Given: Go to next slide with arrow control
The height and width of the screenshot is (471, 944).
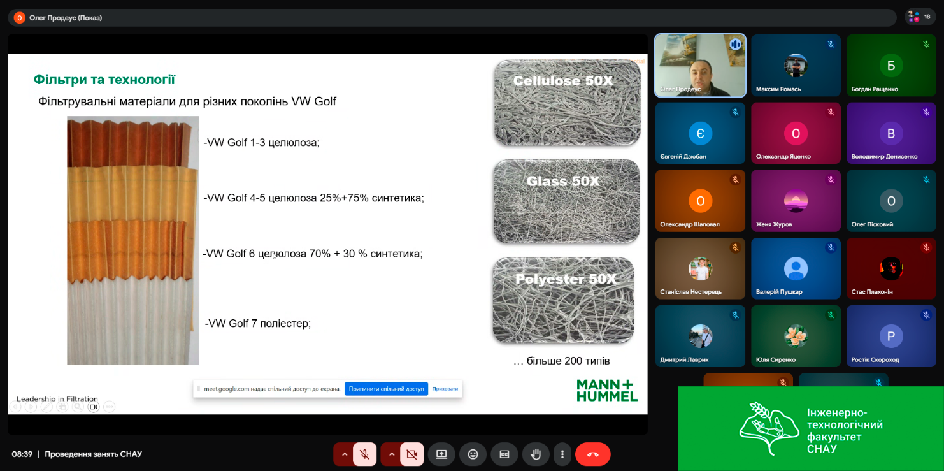Looking at the screenshot, I should (x=30, y=407).
